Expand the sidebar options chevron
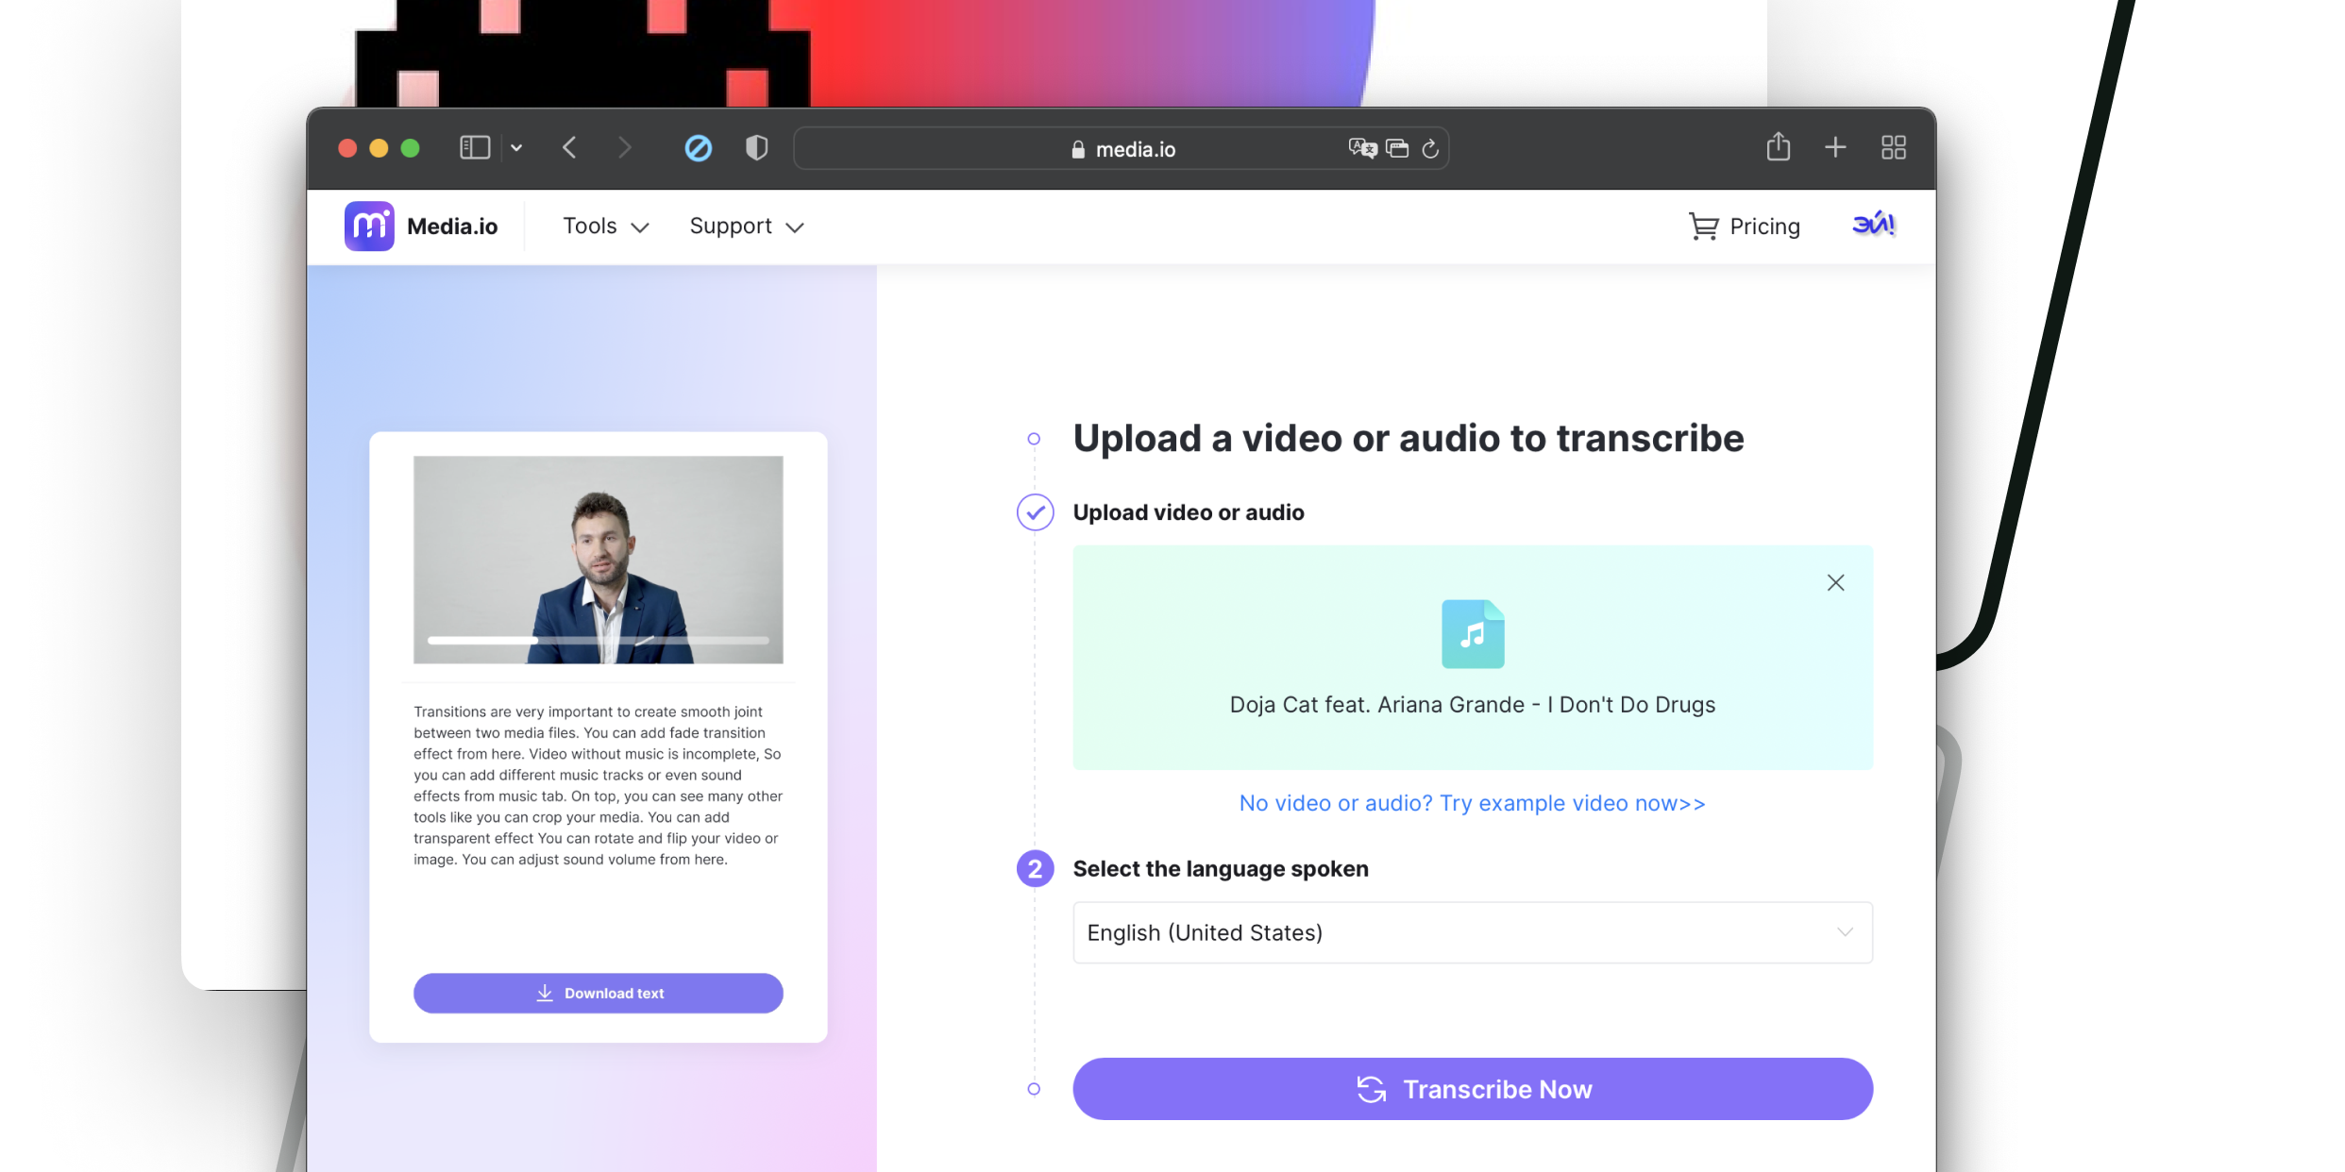This screenshot has width=2345, height=1172. 516,148
